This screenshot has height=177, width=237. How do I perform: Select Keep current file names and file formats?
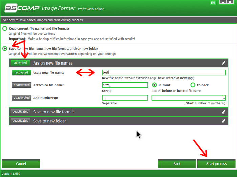point(5,28)
